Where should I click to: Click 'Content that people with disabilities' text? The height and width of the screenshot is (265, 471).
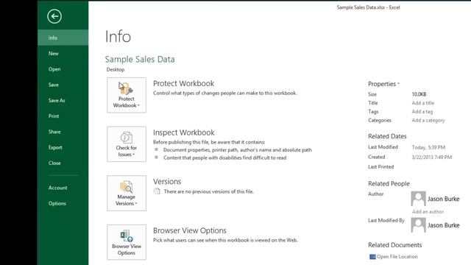224,158
